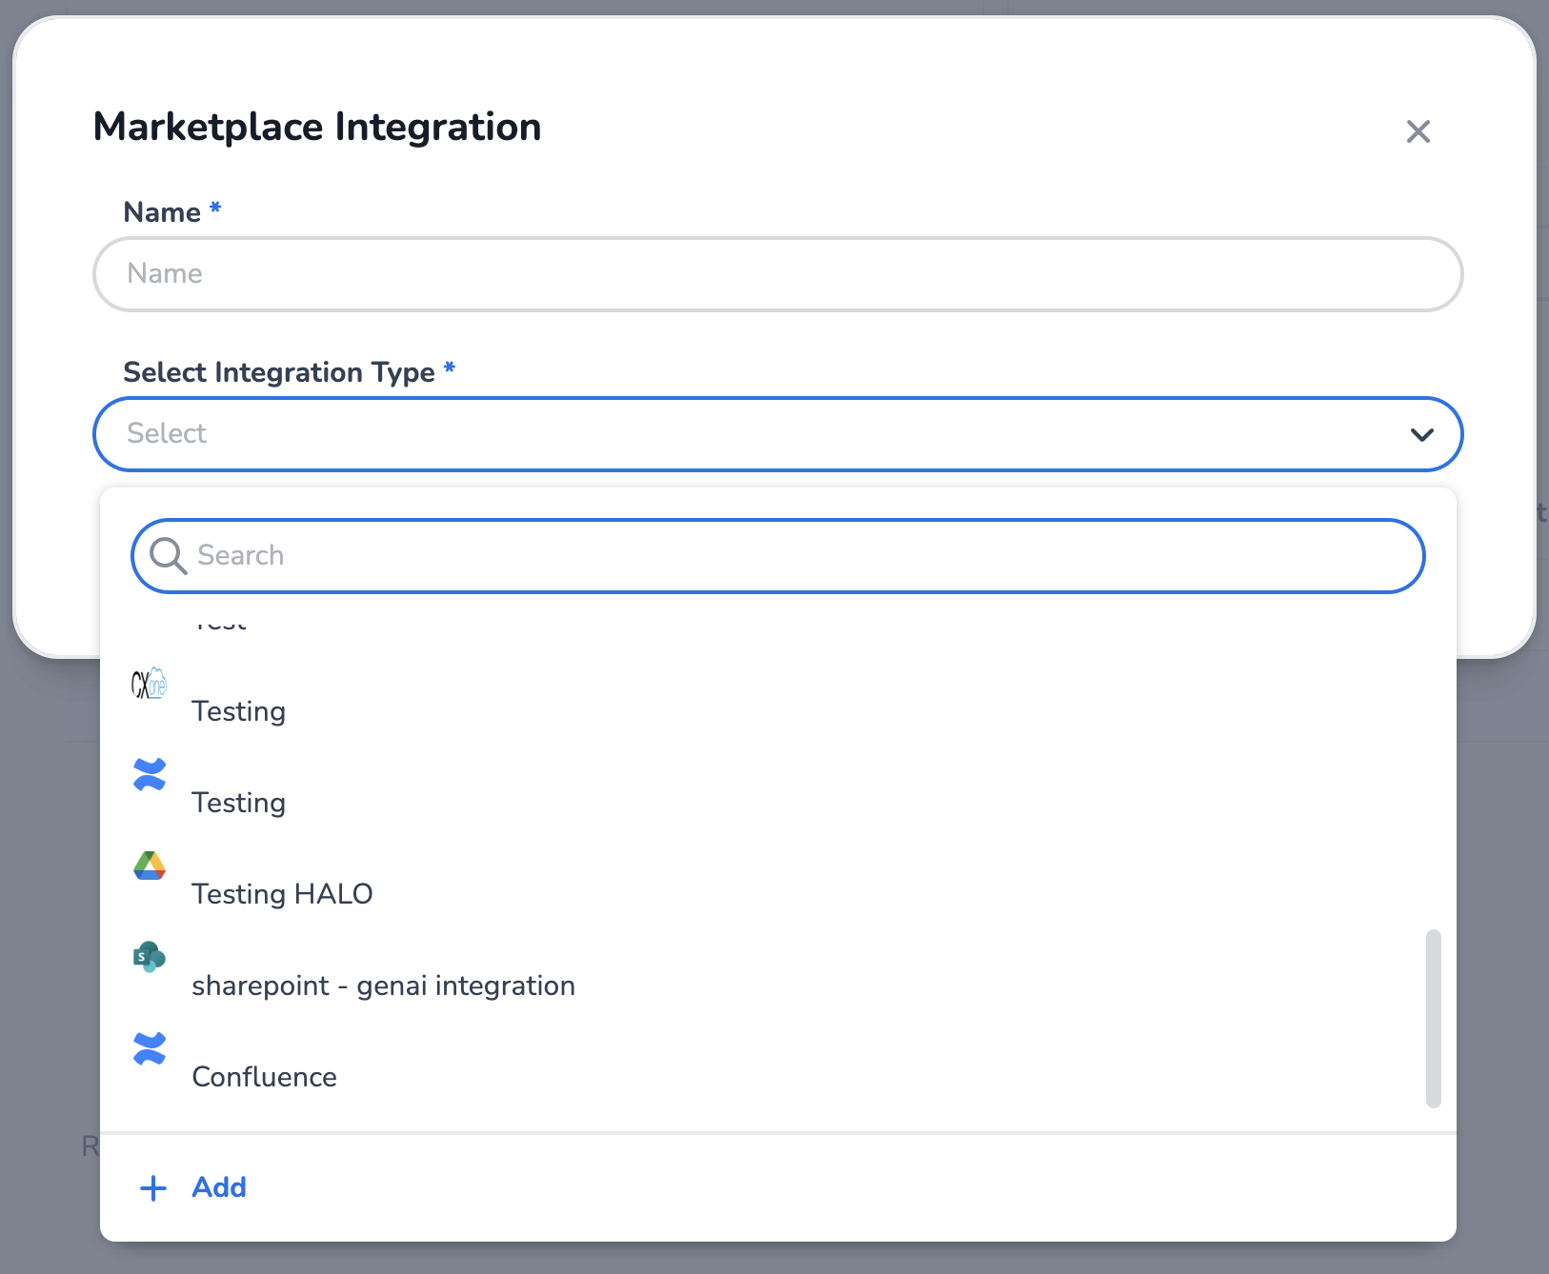The width and height of the screenshot is (1549, 1274).
Task: Click the Select Integration Type combo box
Action: point(762,434)
